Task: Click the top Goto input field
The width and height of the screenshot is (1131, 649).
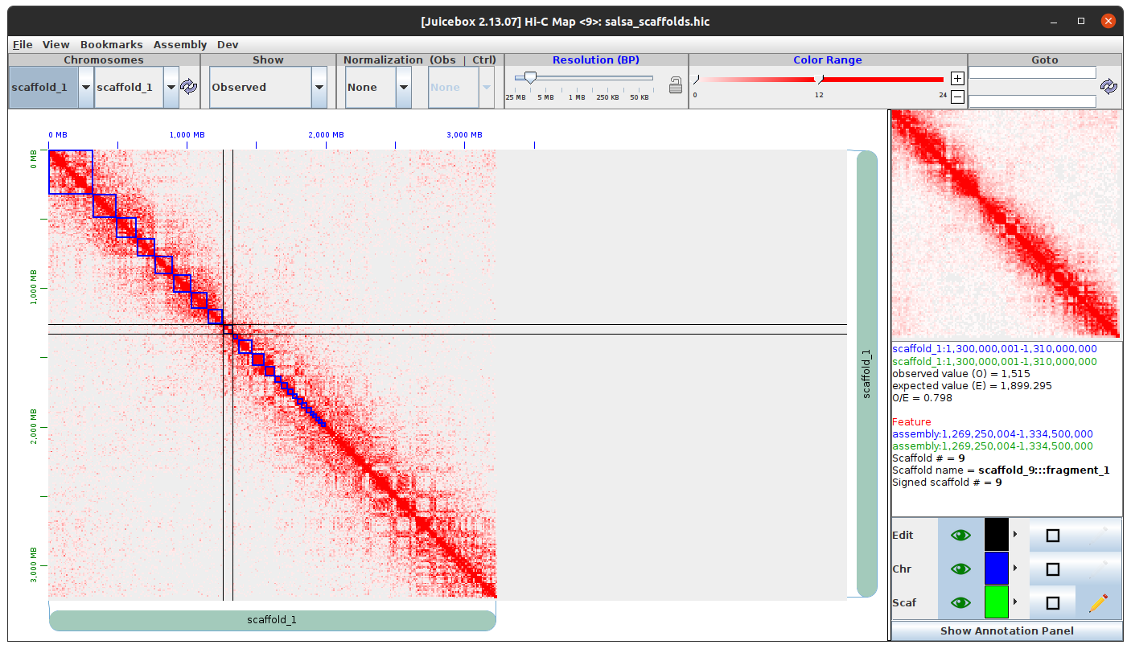Action: pyautogui.click(x=1032, y=73)
